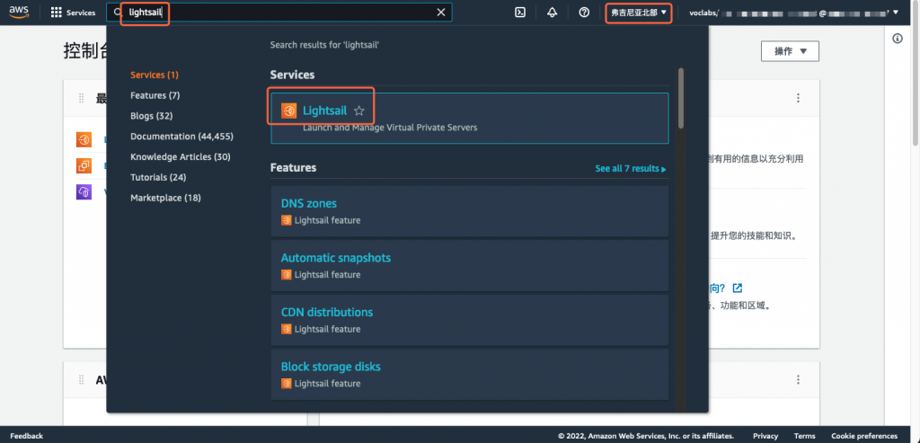Image resolution: width=920 pixels, height=443 pixels.
Task: Click the icon beside DNS zones Lightsail feature
Action: [x=287, y=221]
